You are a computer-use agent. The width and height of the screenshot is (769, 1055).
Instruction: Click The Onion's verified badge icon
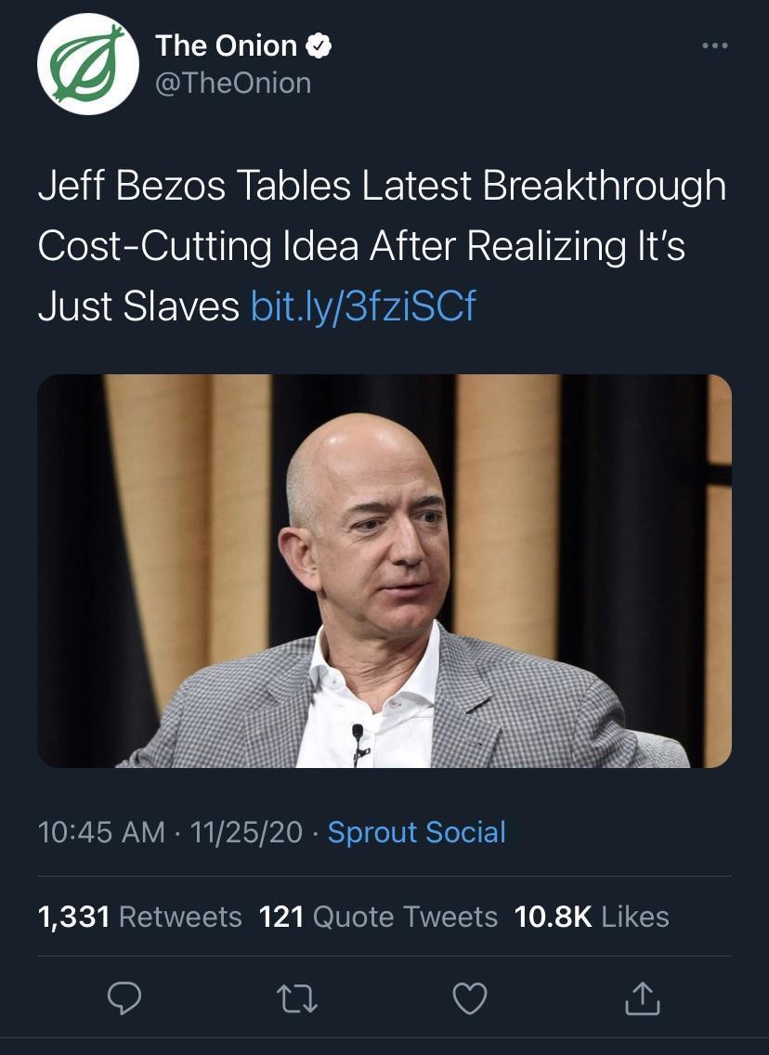pos(320,46)
